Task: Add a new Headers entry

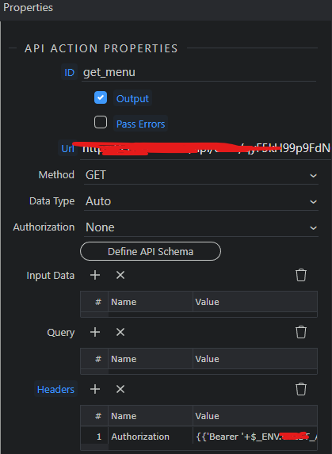Action: 95,389
